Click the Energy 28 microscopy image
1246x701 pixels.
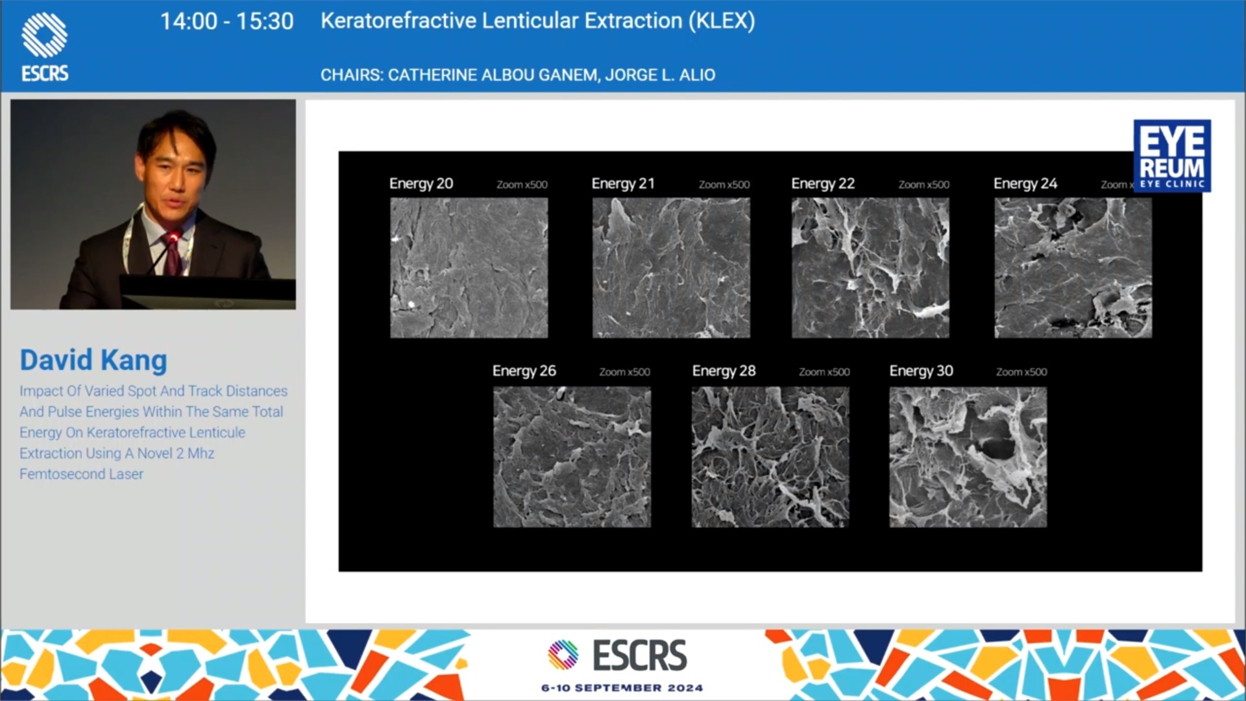pyautogui.click(x=770, y=456)
